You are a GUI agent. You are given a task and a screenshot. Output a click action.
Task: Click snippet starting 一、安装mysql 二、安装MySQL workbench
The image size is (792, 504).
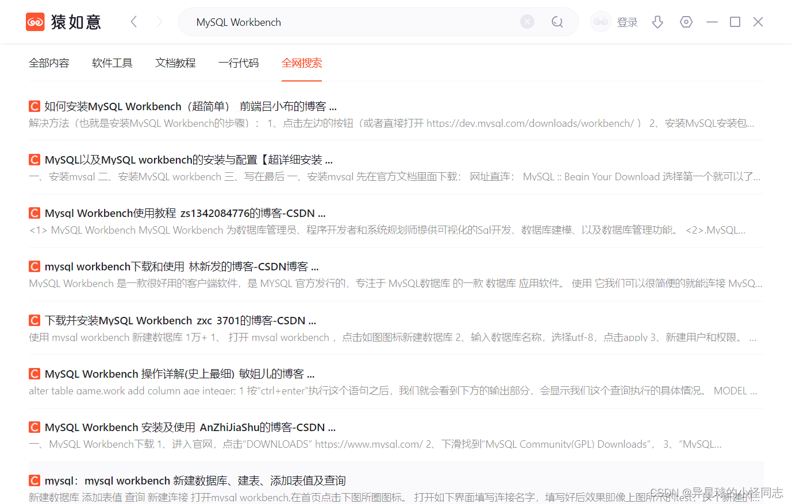click(395, 177)
